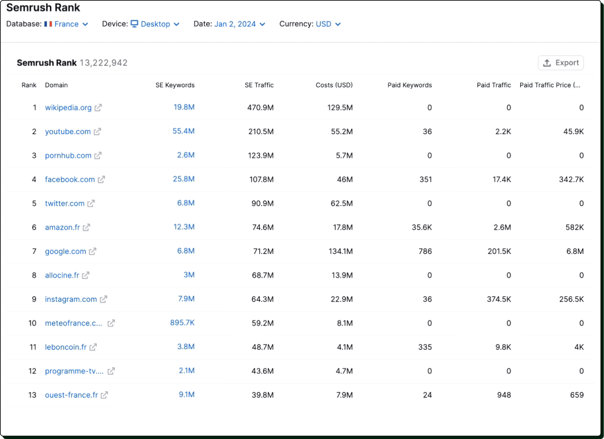The width and height of the screenshot is (604, 439).
Task: Open the meteofrance.c... domain link
Action: pyautogui.click(x=73, y=323)
